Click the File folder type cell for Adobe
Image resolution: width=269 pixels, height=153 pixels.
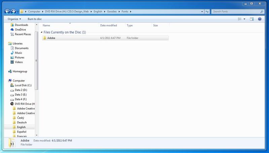point(132,38)
